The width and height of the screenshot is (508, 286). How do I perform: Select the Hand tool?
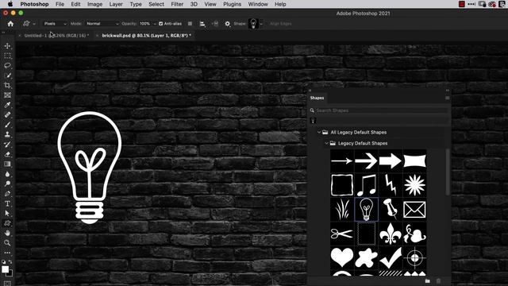tap(7, 233)
